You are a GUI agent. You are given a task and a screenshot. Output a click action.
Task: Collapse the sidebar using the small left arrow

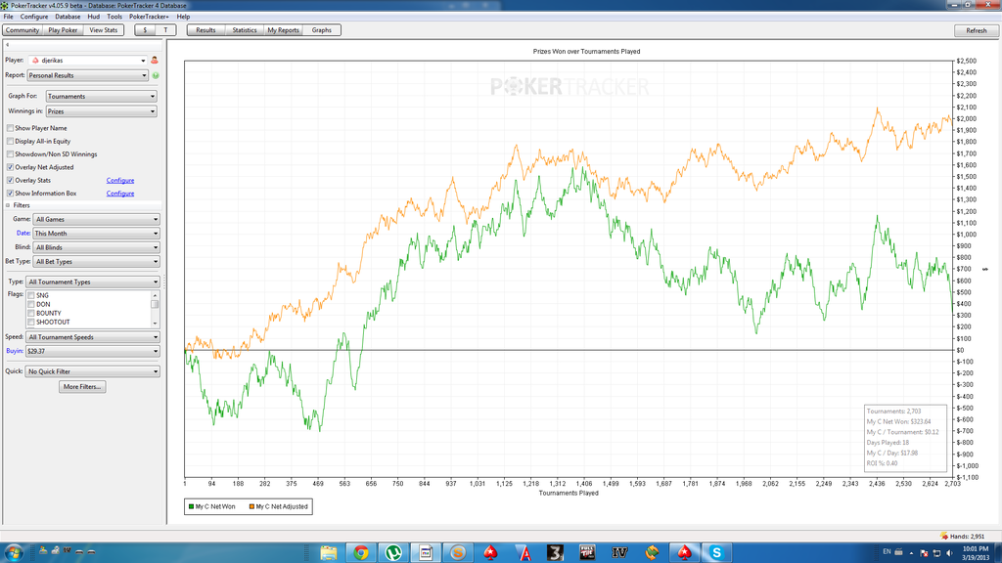click(8, 45)
